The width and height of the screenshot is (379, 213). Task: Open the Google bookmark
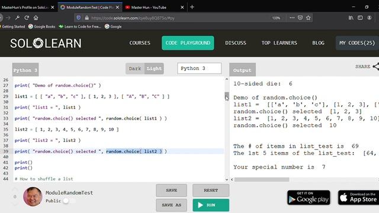113,27
